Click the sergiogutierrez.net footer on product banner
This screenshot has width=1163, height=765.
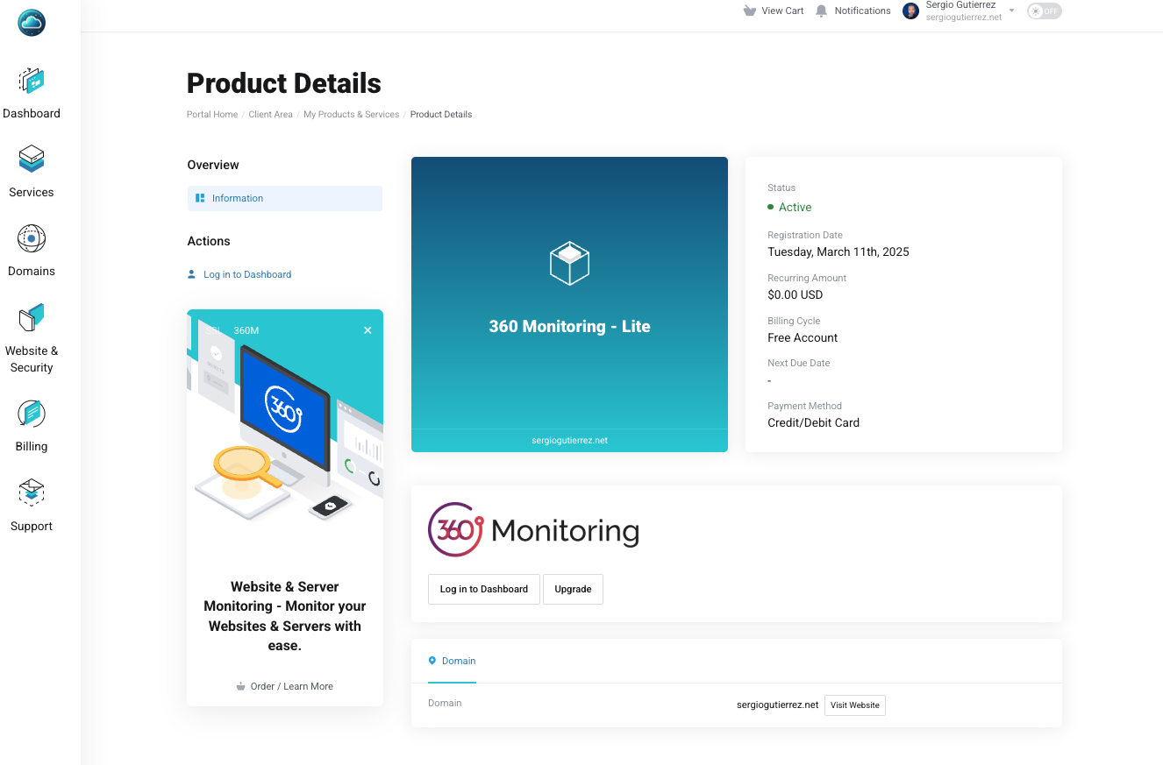point(569,440)
